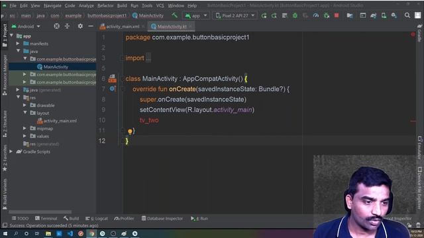Open the Logcat tool window
Image resolution: width=424 pixels, height=238 pixels.
[97, 219]
